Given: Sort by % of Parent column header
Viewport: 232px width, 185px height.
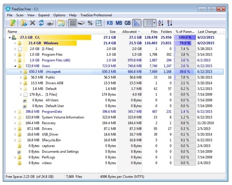Looking at the screenshot, I should (x=185, y=32).
